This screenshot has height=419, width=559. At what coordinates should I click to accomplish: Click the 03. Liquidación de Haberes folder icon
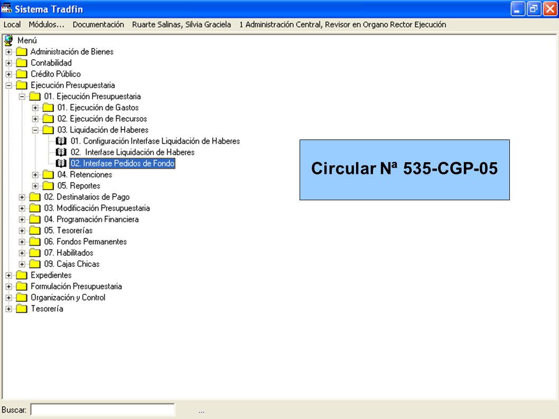(48, 130)
